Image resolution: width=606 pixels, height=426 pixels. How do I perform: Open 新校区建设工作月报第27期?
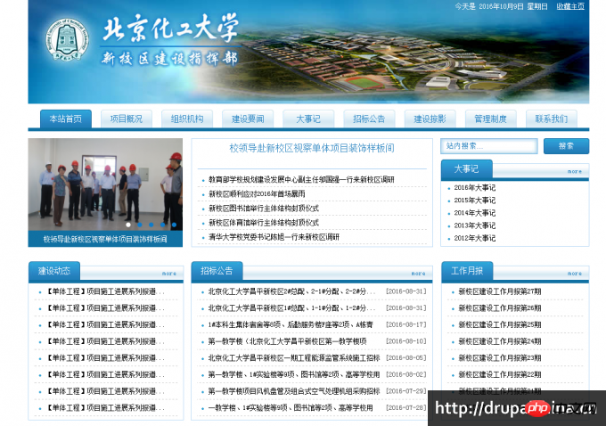coord(500,291)
